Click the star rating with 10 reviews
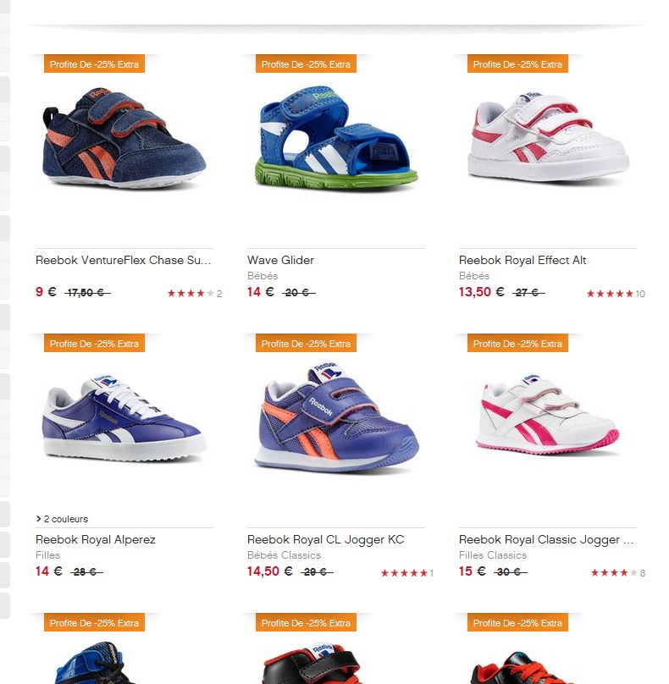This screenshot has height=684, width=669. pos(616,294)
